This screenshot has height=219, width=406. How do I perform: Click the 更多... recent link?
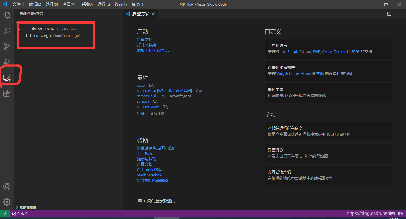[142, 113]
